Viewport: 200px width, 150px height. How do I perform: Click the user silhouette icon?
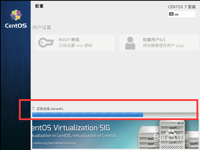click(130, 43)
